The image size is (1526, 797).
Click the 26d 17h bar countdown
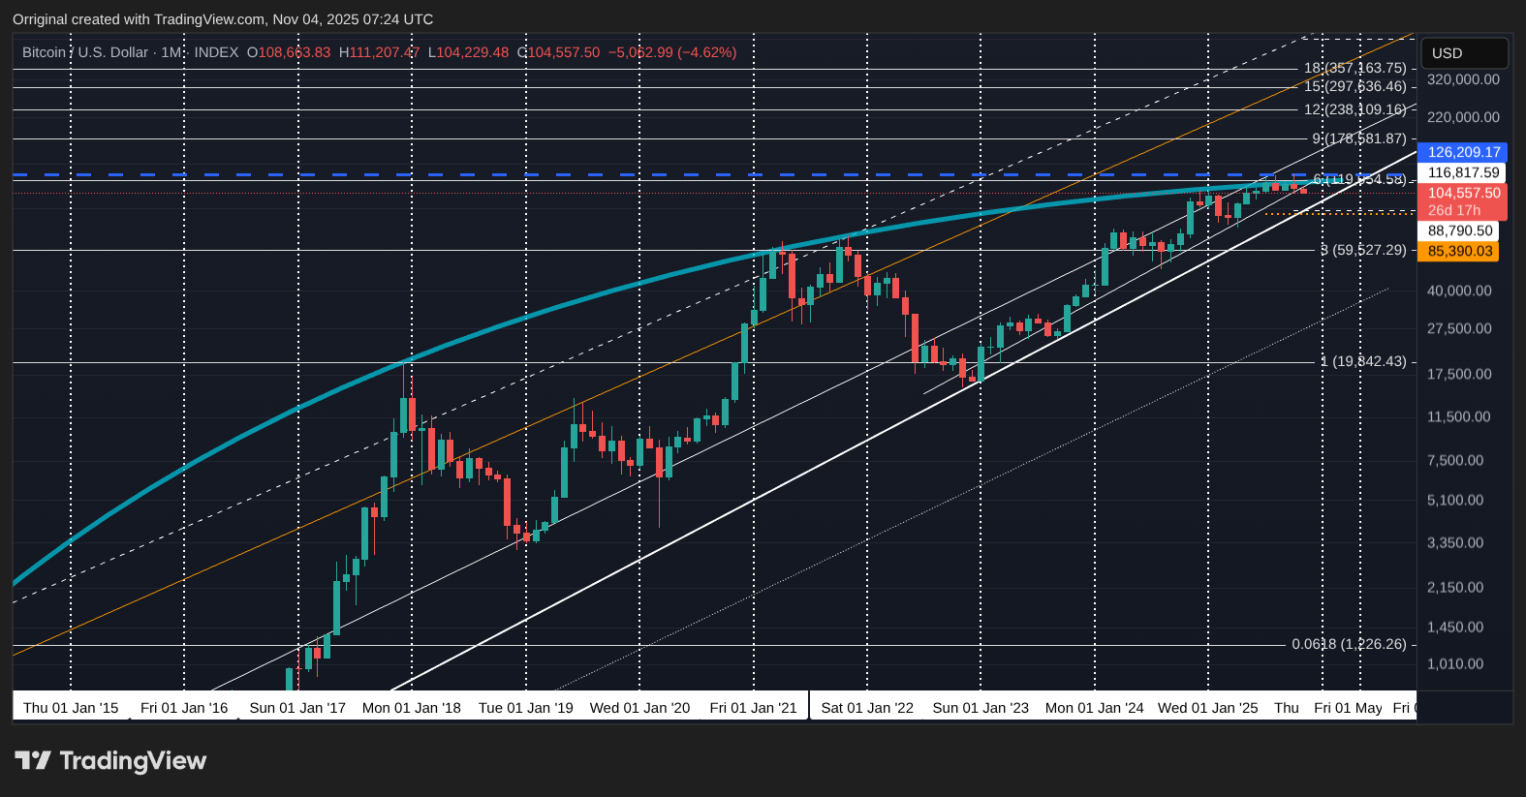tap(1453, 210)
